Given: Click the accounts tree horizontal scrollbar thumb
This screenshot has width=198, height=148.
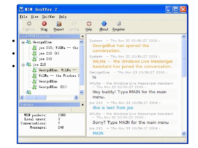Looking at the screenshot, I should click(35, 97).
